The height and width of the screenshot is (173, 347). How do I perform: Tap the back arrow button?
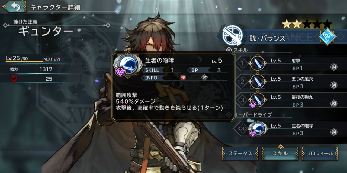pyautogui.click(x=14, y=6)
